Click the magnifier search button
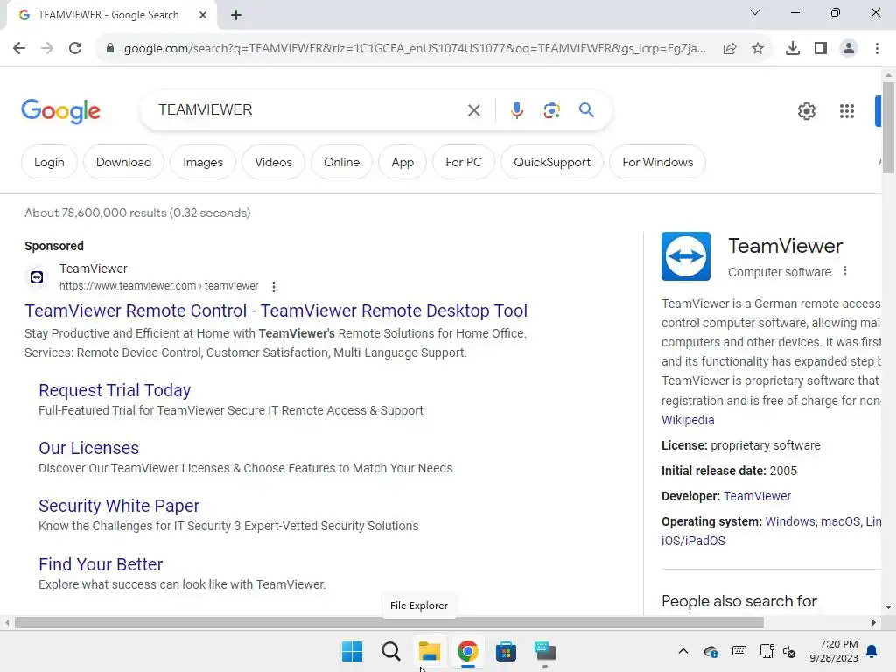The height and width of the screenshot is (672, 896). coord(587,109)
